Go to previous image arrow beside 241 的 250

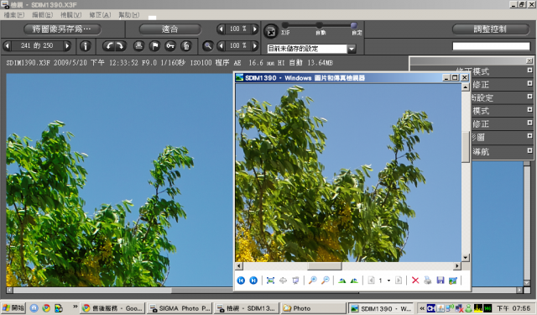tap(7, 46)
